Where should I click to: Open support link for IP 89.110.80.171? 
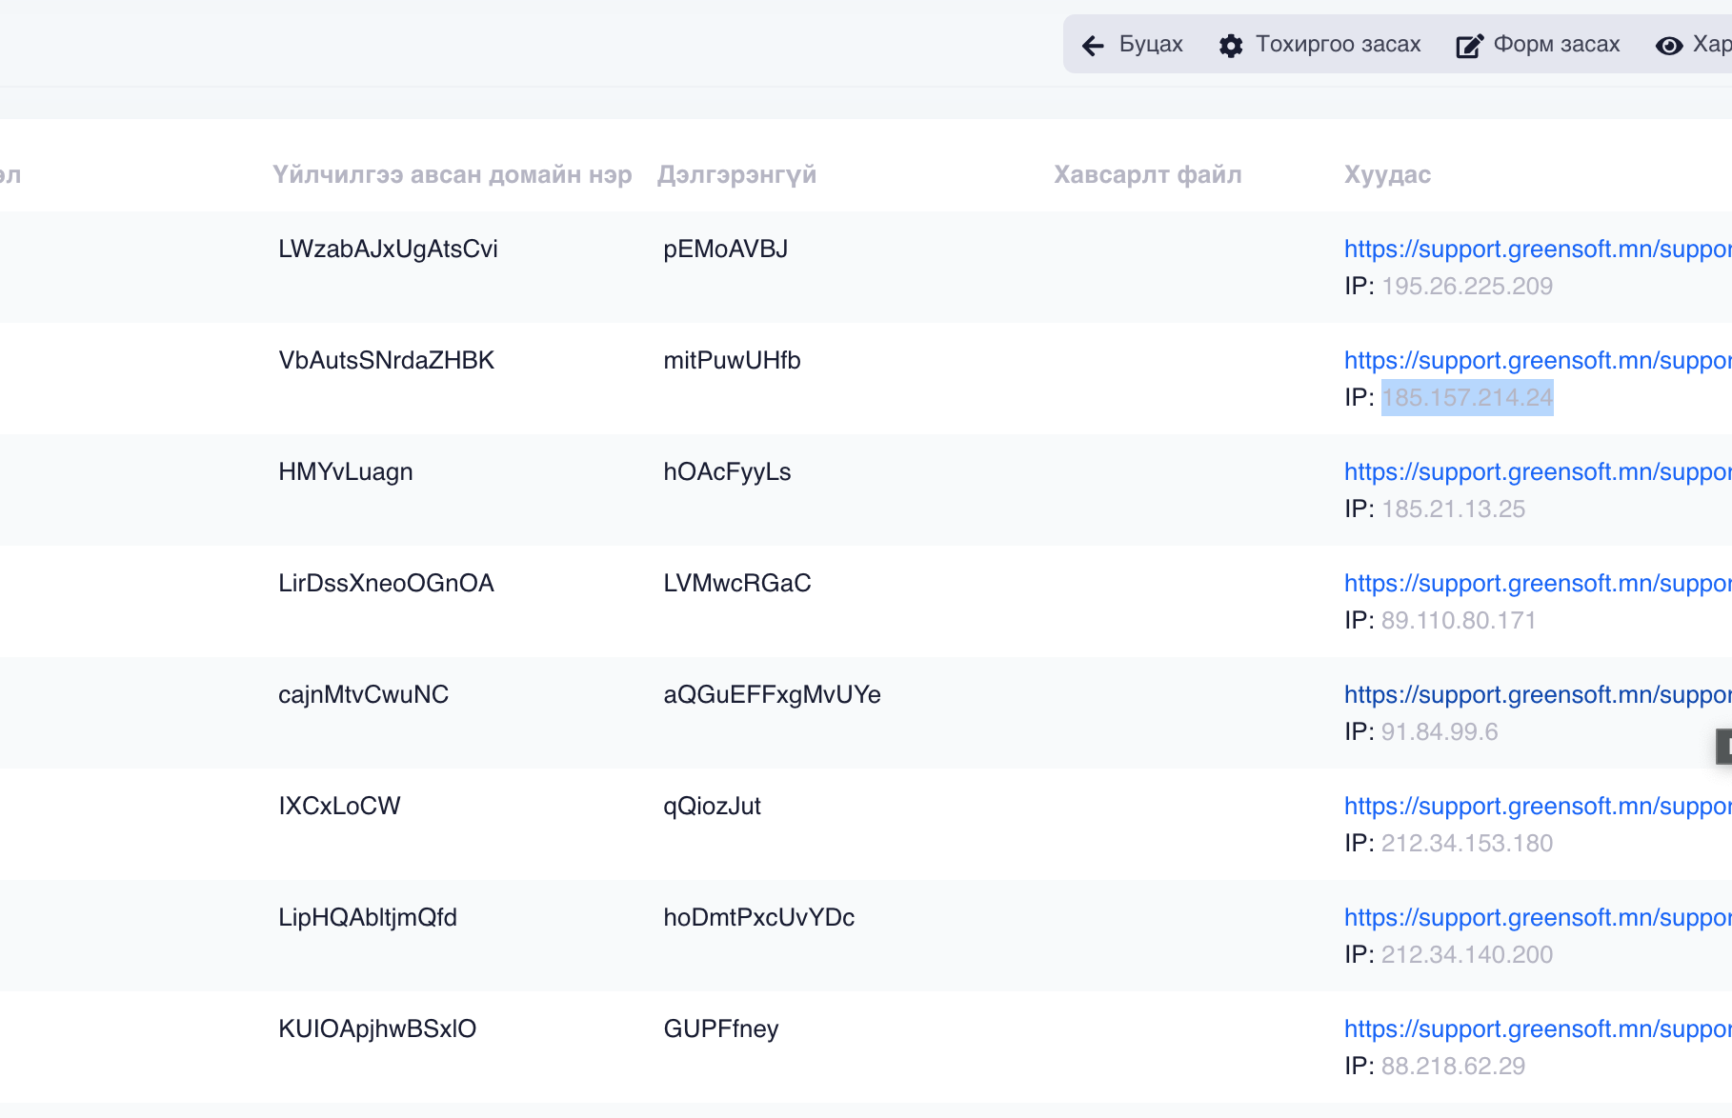click(1536, 583)
